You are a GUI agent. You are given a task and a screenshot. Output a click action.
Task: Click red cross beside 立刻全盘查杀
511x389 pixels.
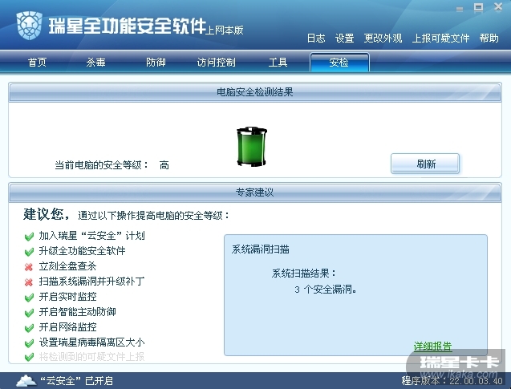29,267
